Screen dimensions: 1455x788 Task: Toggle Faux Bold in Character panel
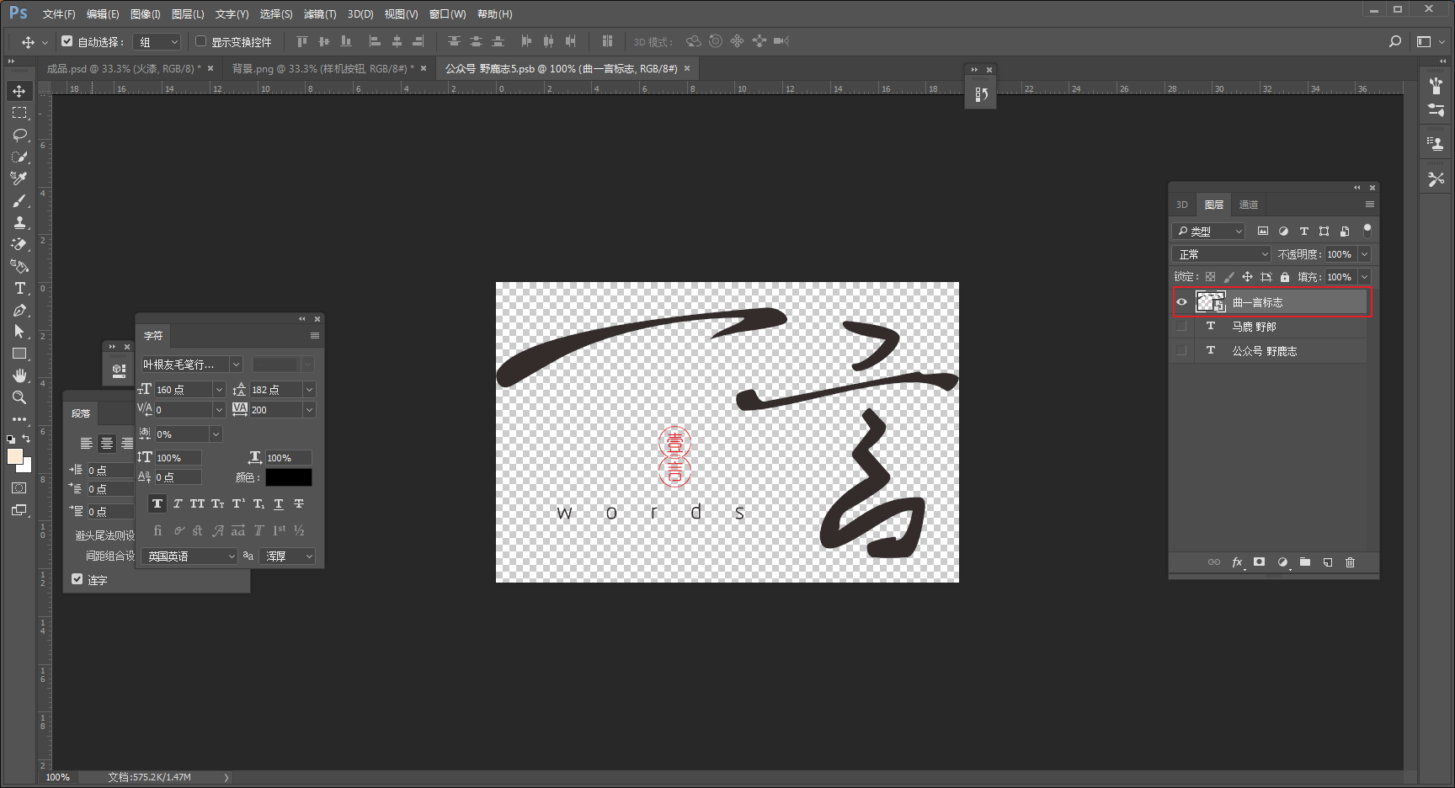click(157, 504)
